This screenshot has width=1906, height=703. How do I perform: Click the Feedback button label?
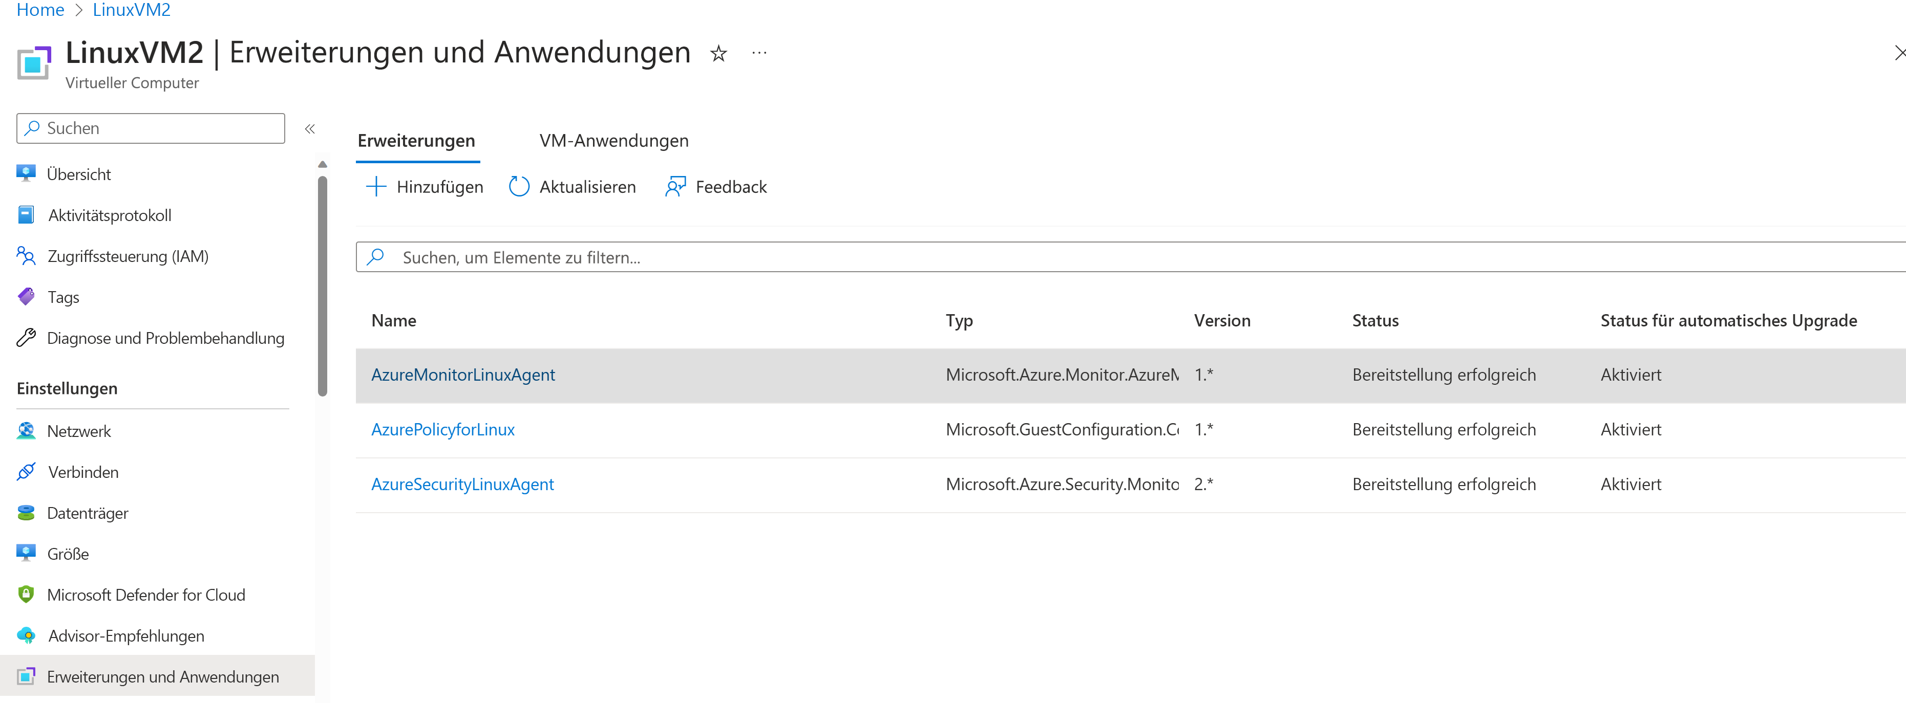pos(731,187)
